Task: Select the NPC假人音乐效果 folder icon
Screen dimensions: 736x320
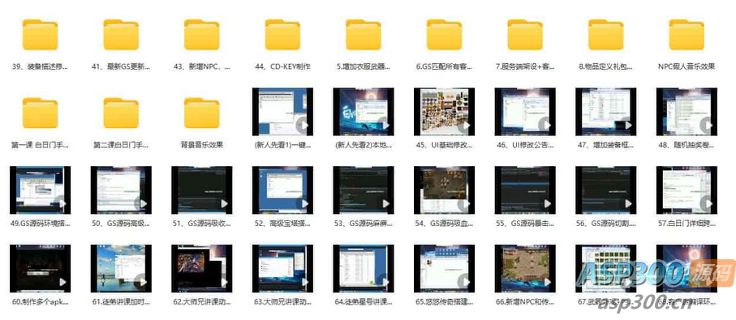Action: (687, 34)
